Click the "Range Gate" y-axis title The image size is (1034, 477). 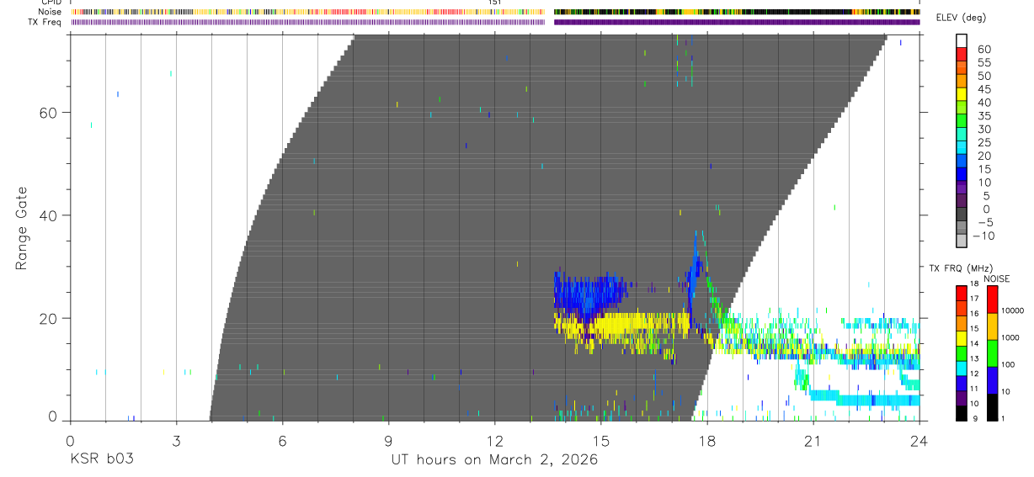22,229
